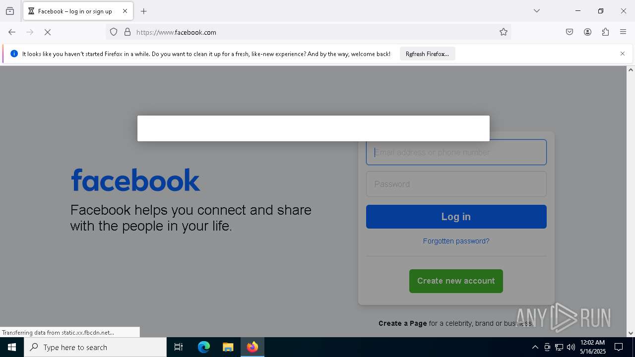The image size is (635, 357).
Task: Go forward one page
Action: click(x=30, y=32)
